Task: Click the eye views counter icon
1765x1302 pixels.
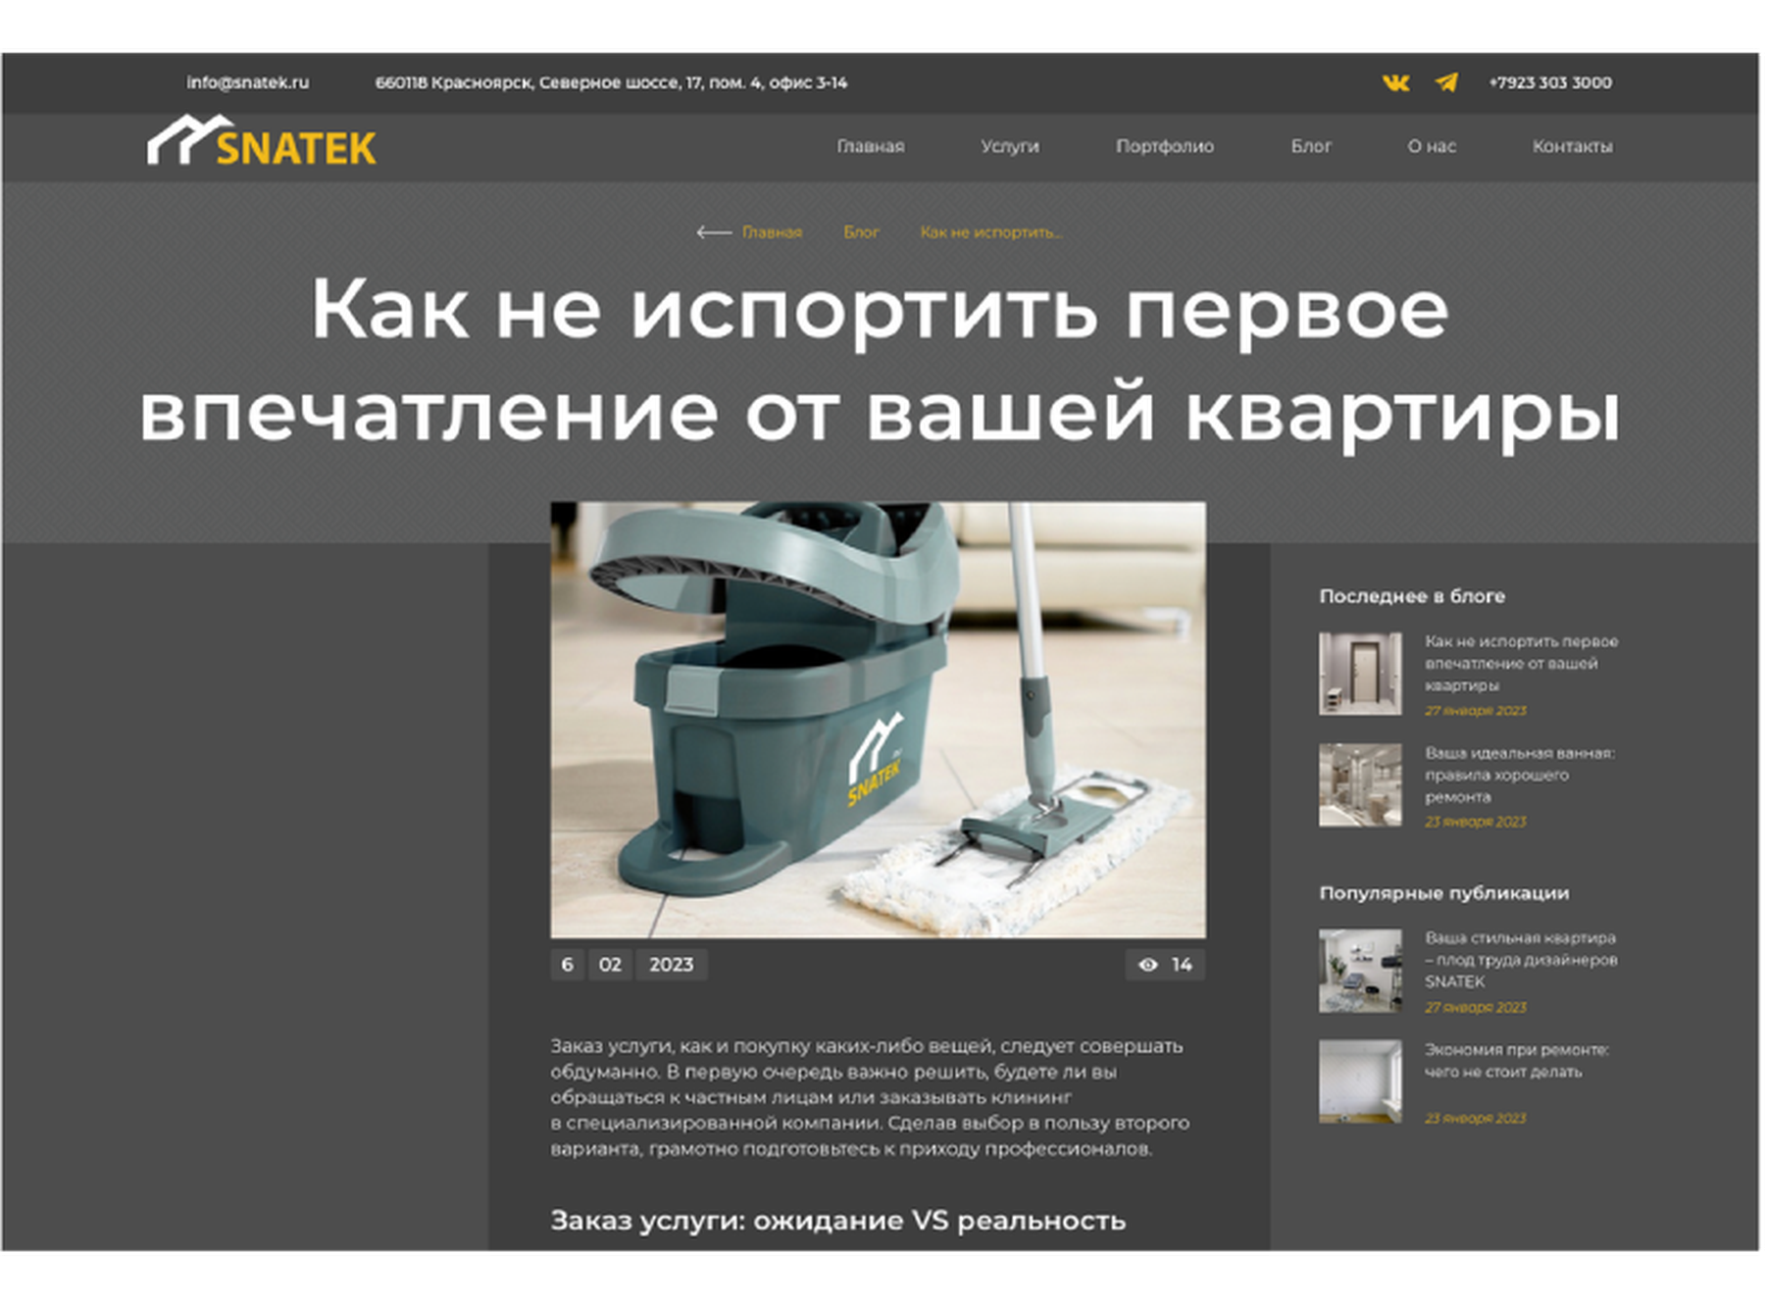Action: 1147,965
